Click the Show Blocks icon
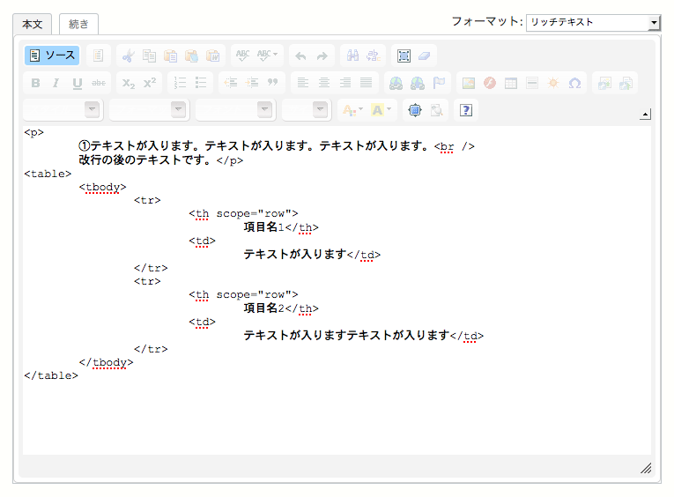Screen dimensions: 674x497 coord(436,110)
